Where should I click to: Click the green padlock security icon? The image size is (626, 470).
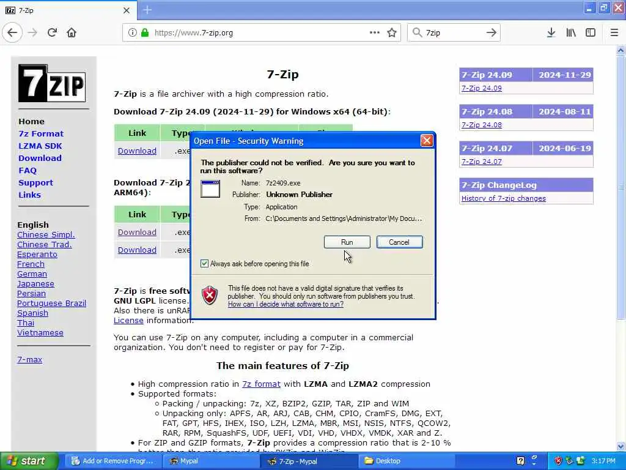click(x=145, y=32)
